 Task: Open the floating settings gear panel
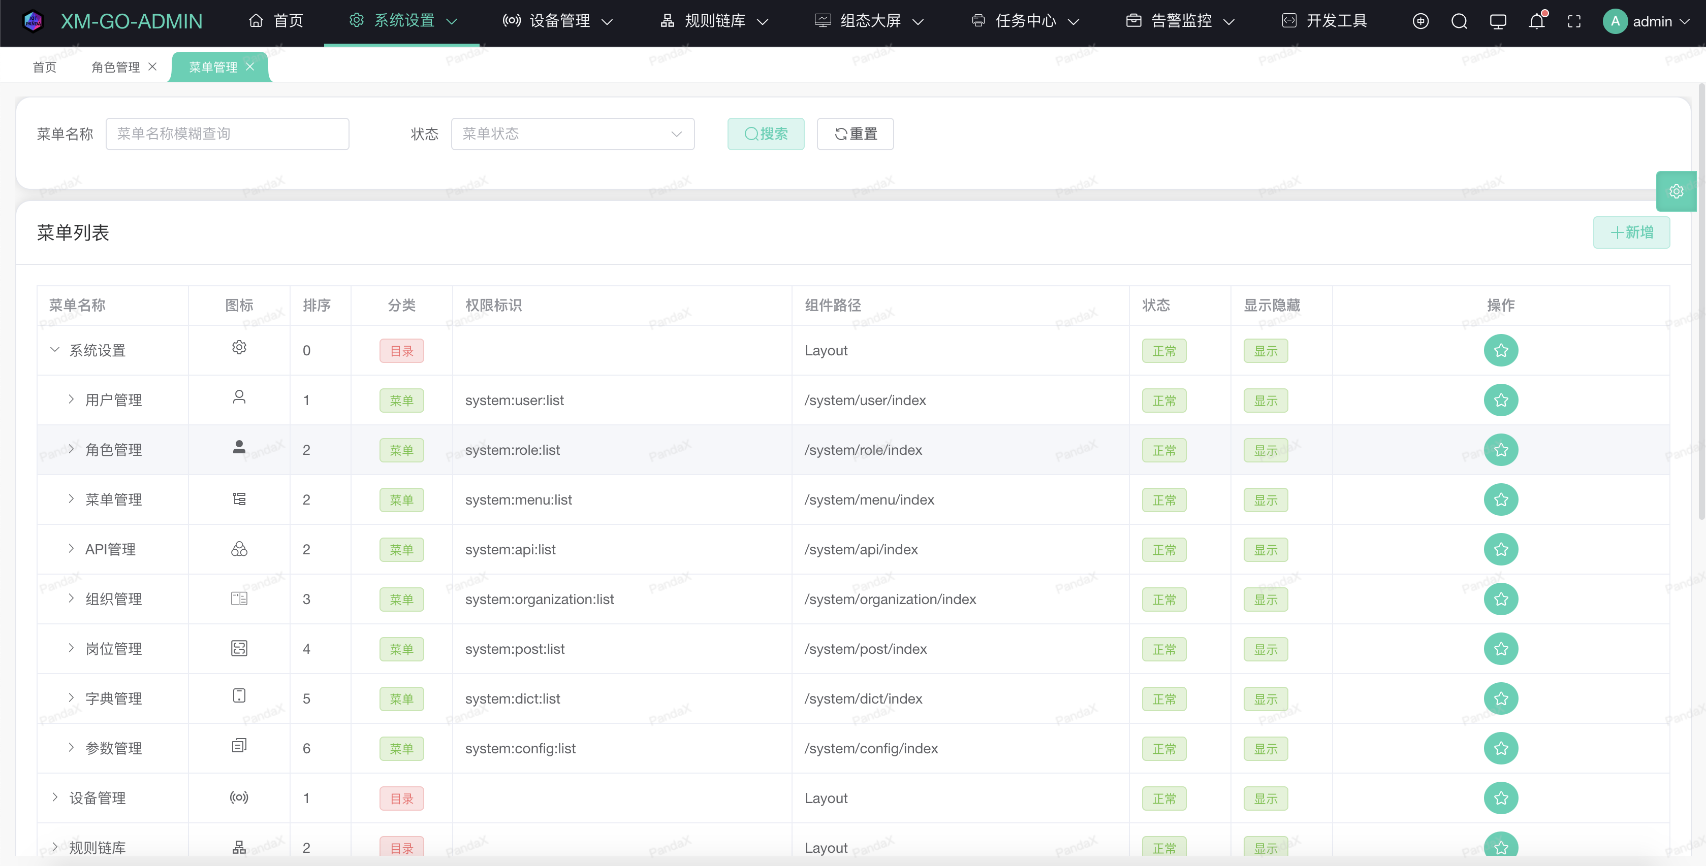[x=1676, y=191]
